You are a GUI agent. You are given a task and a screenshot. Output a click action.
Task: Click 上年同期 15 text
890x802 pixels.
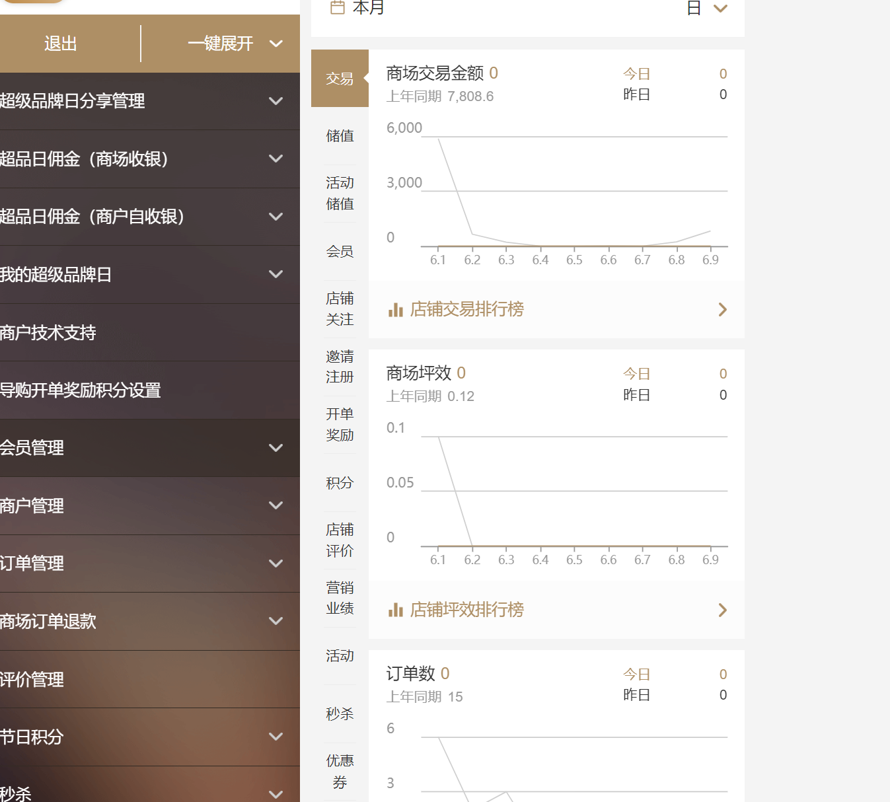424,697
